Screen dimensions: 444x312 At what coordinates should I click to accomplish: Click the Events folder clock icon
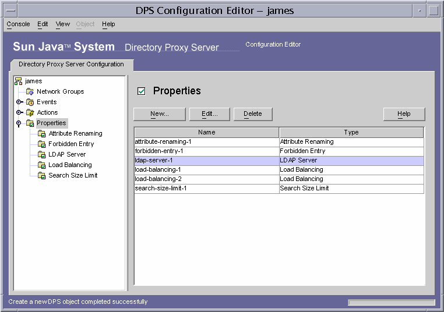click(30, 102)
